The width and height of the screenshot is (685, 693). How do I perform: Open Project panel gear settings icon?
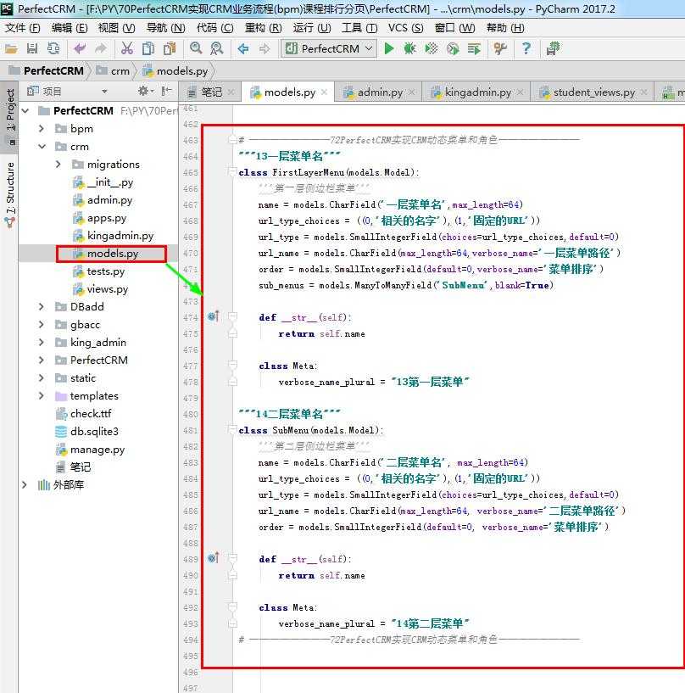[144, 92]
